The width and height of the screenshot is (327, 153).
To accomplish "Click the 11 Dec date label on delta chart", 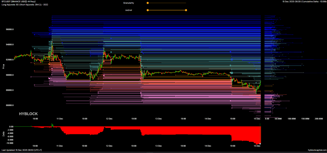I will (x=60, y=146).
